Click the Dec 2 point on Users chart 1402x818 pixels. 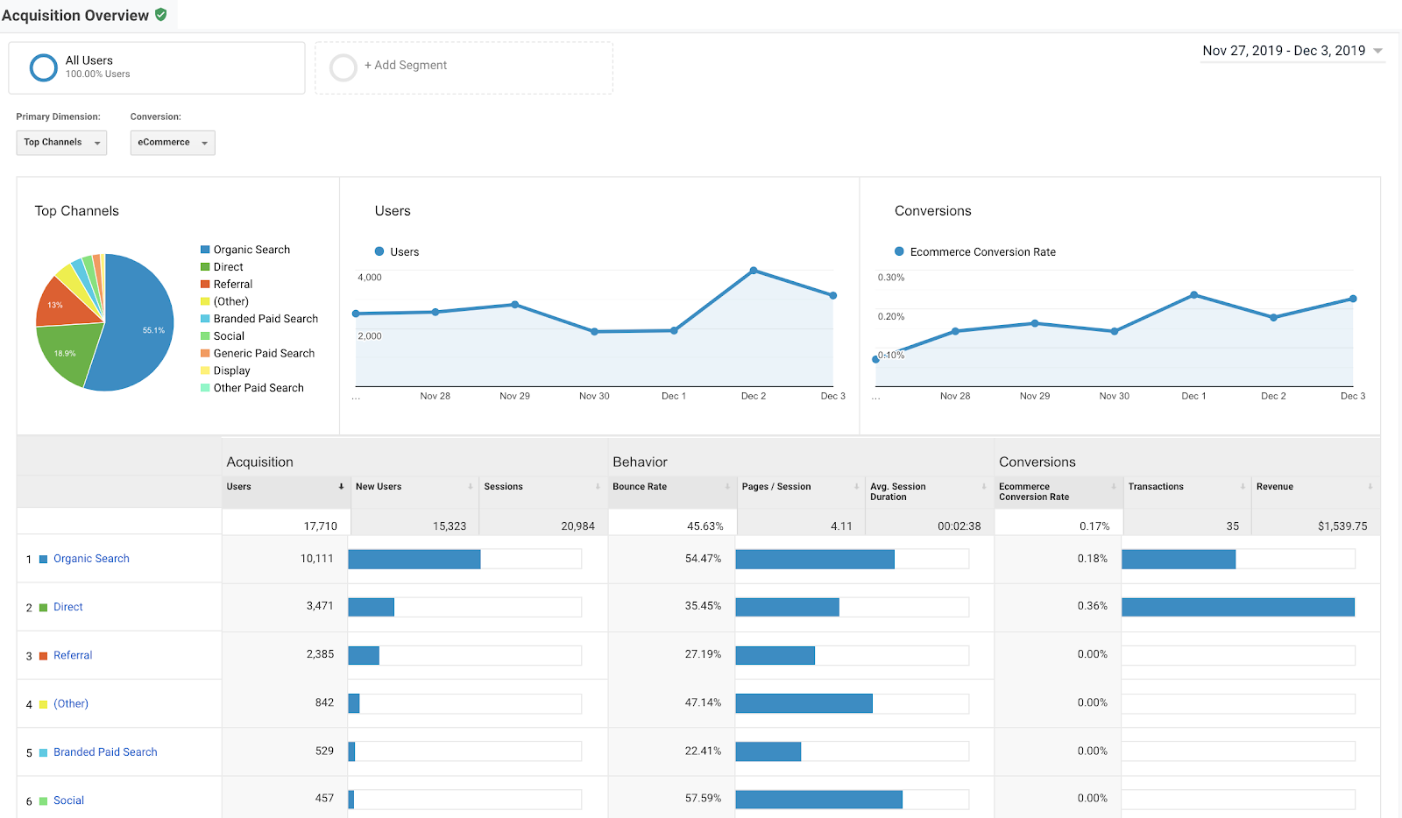[754, 271]
